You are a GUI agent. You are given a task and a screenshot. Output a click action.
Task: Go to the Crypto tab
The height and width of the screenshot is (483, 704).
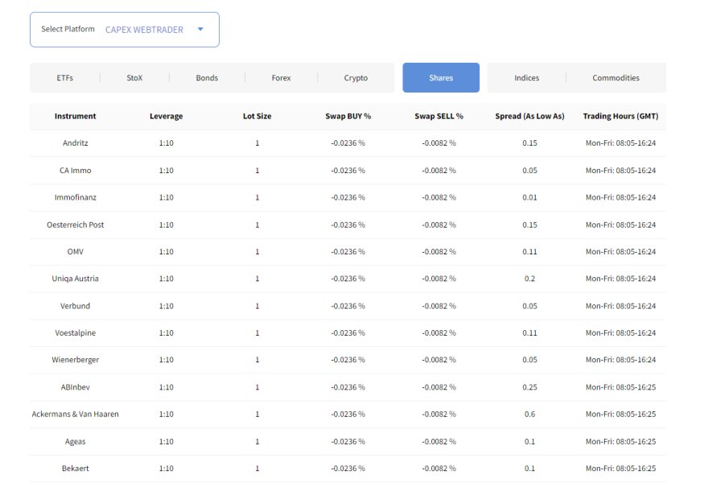click(356, 78)
